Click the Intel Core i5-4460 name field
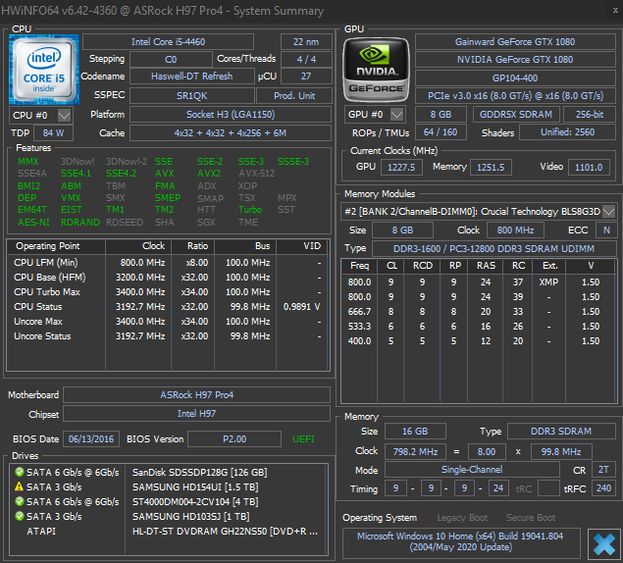 point(168,42)
